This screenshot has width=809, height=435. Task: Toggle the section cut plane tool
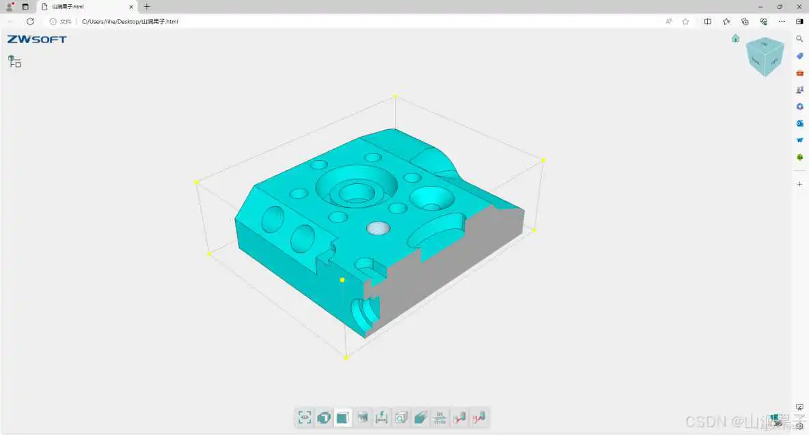point(420,417)
